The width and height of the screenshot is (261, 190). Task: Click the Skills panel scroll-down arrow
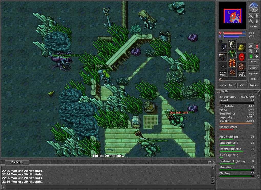tap(258, 177)
